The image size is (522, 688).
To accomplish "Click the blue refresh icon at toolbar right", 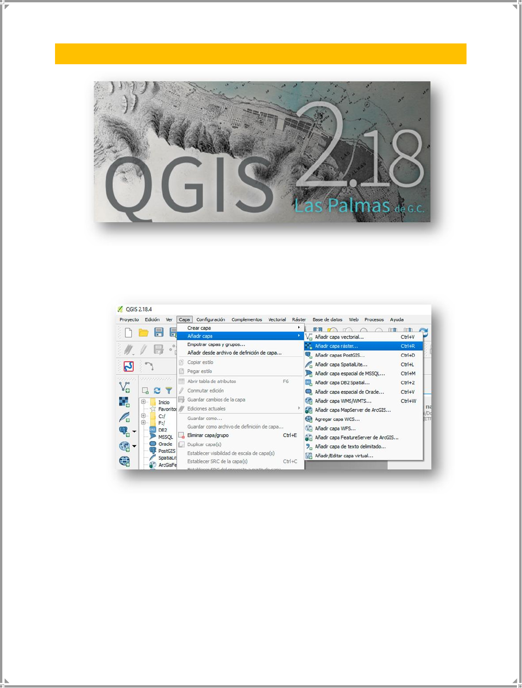I will [x=423, y=332].
